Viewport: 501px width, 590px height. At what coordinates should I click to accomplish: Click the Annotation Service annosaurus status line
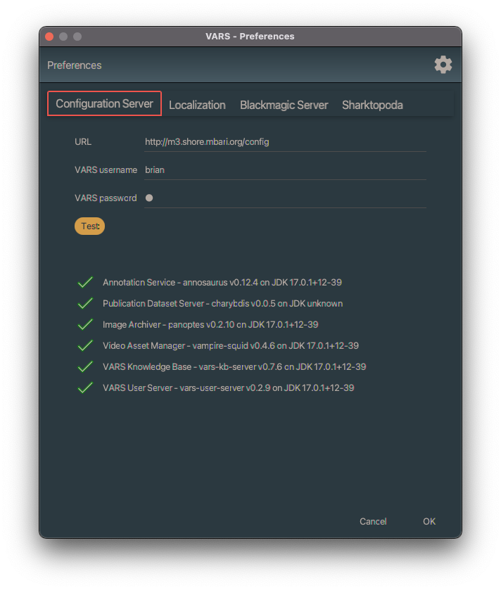click(222, 282)
